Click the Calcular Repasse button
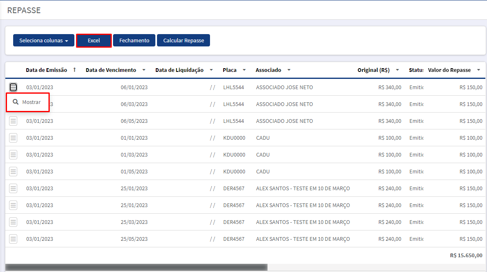The image size is (487, 272). coord(184,40)
